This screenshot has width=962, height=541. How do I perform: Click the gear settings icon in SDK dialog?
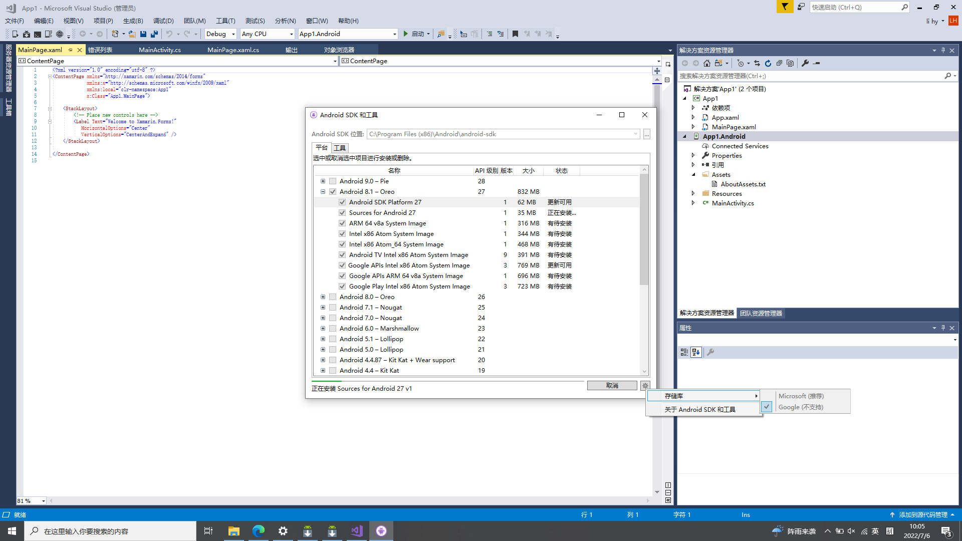click(645, 386)
